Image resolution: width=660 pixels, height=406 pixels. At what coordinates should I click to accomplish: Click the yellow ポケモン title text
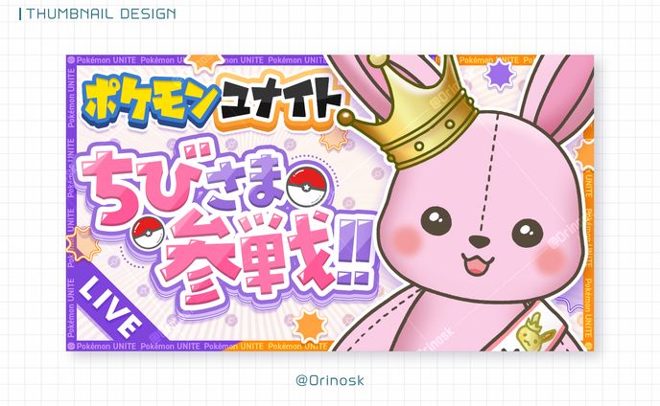tap(150, 100)
